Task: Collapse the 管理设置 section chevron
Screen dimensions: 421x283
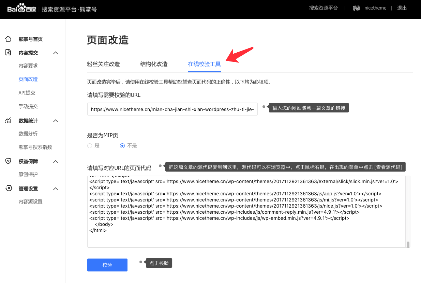Action: pos(56,189)
